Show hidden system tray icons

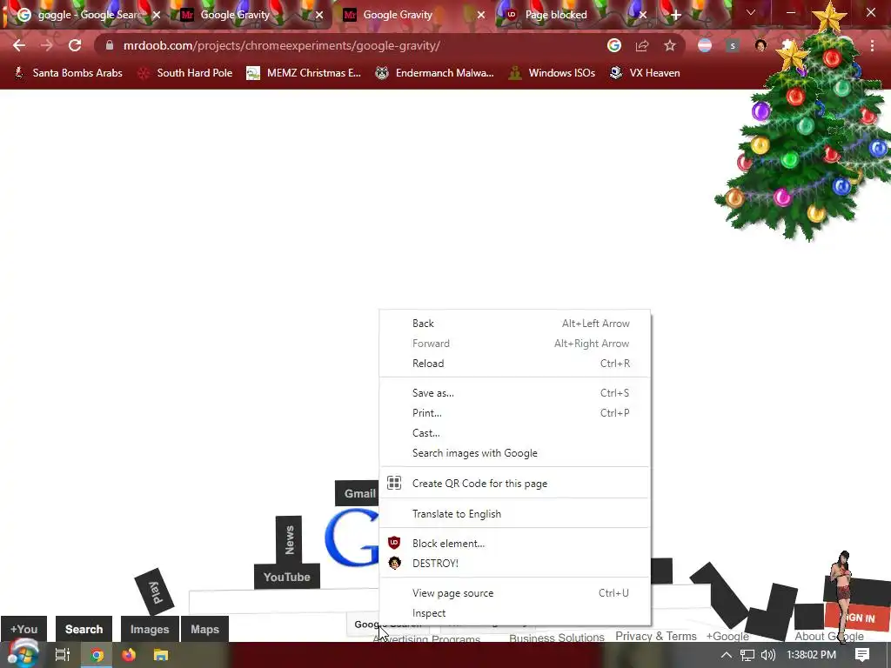727,655
